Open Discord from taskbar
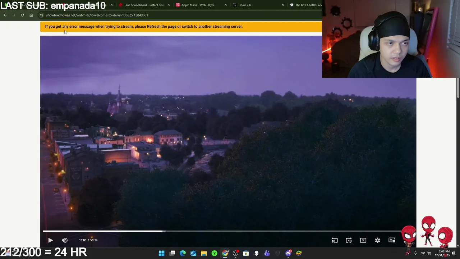This screenshot has height=259, width=460. click(x=288, y=253)
